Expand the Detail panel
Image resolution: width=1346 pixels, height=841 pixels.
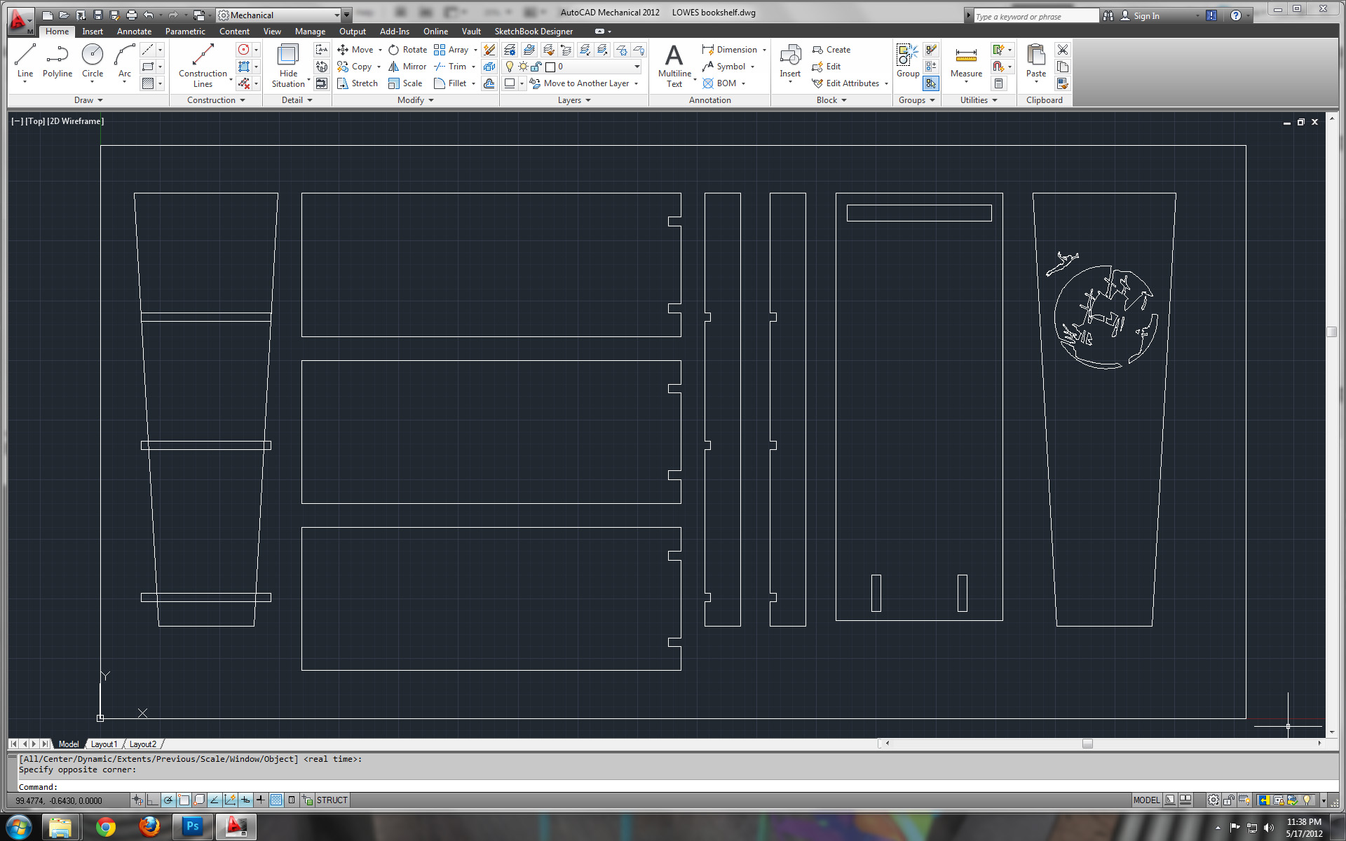297,100
